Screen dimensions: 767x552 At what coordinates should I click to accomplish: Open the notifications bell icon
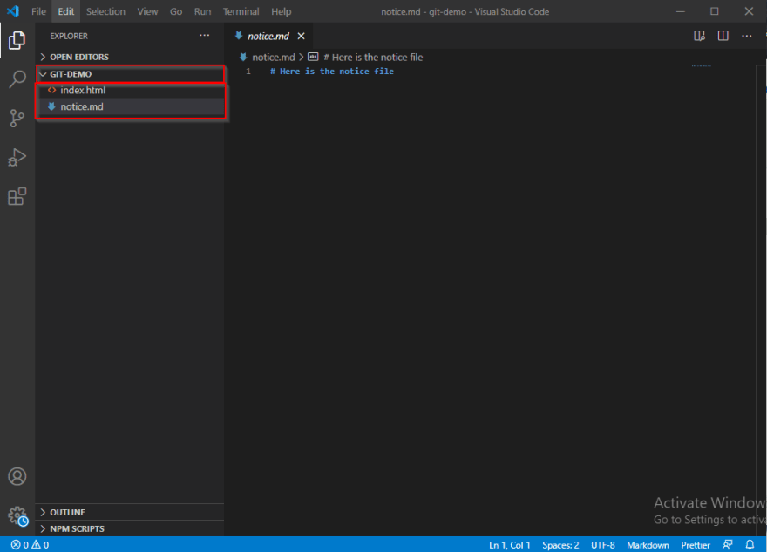(x=750, y=545)
